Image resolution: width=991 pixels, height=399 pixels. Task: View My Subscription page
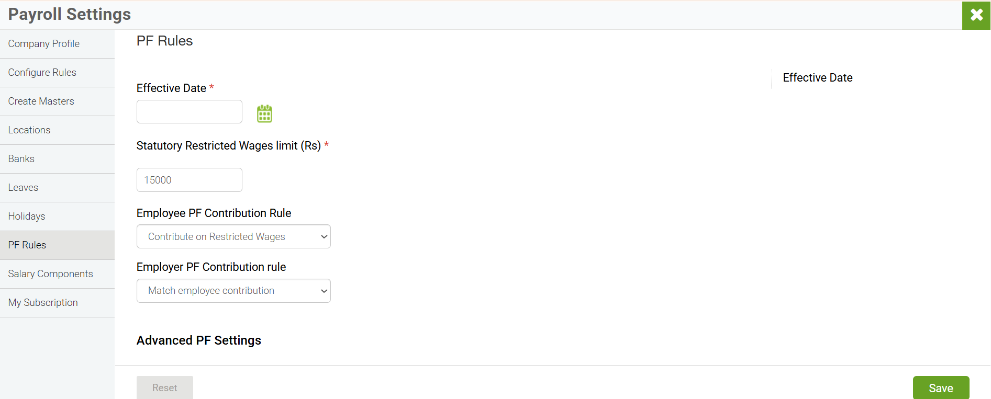point(43,303)
